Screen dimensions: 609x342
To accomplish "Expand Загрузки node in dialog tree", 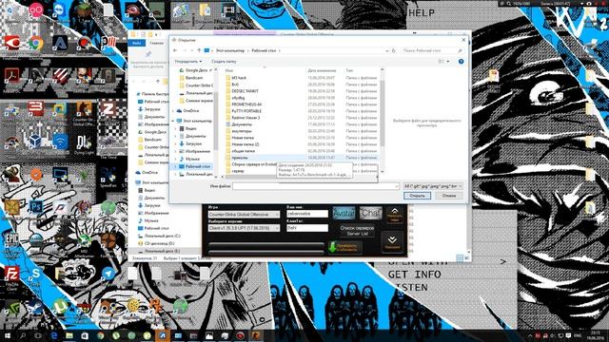I will coord(175,143).
